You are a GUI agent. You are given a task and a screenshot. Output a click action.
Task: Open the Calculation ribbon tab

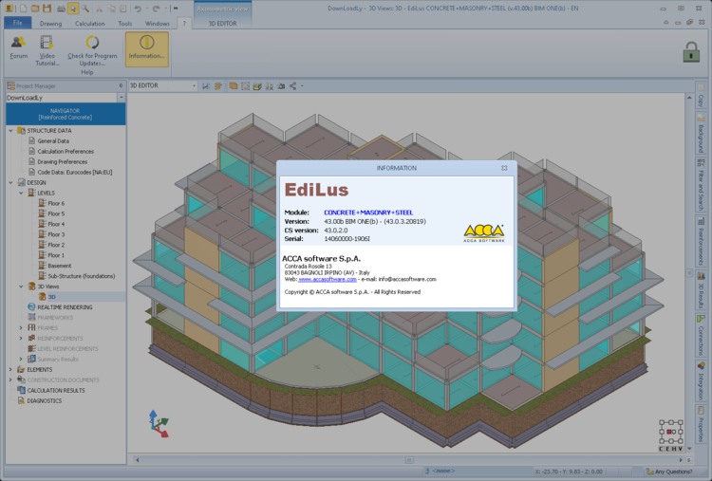(x=89, y=23)
